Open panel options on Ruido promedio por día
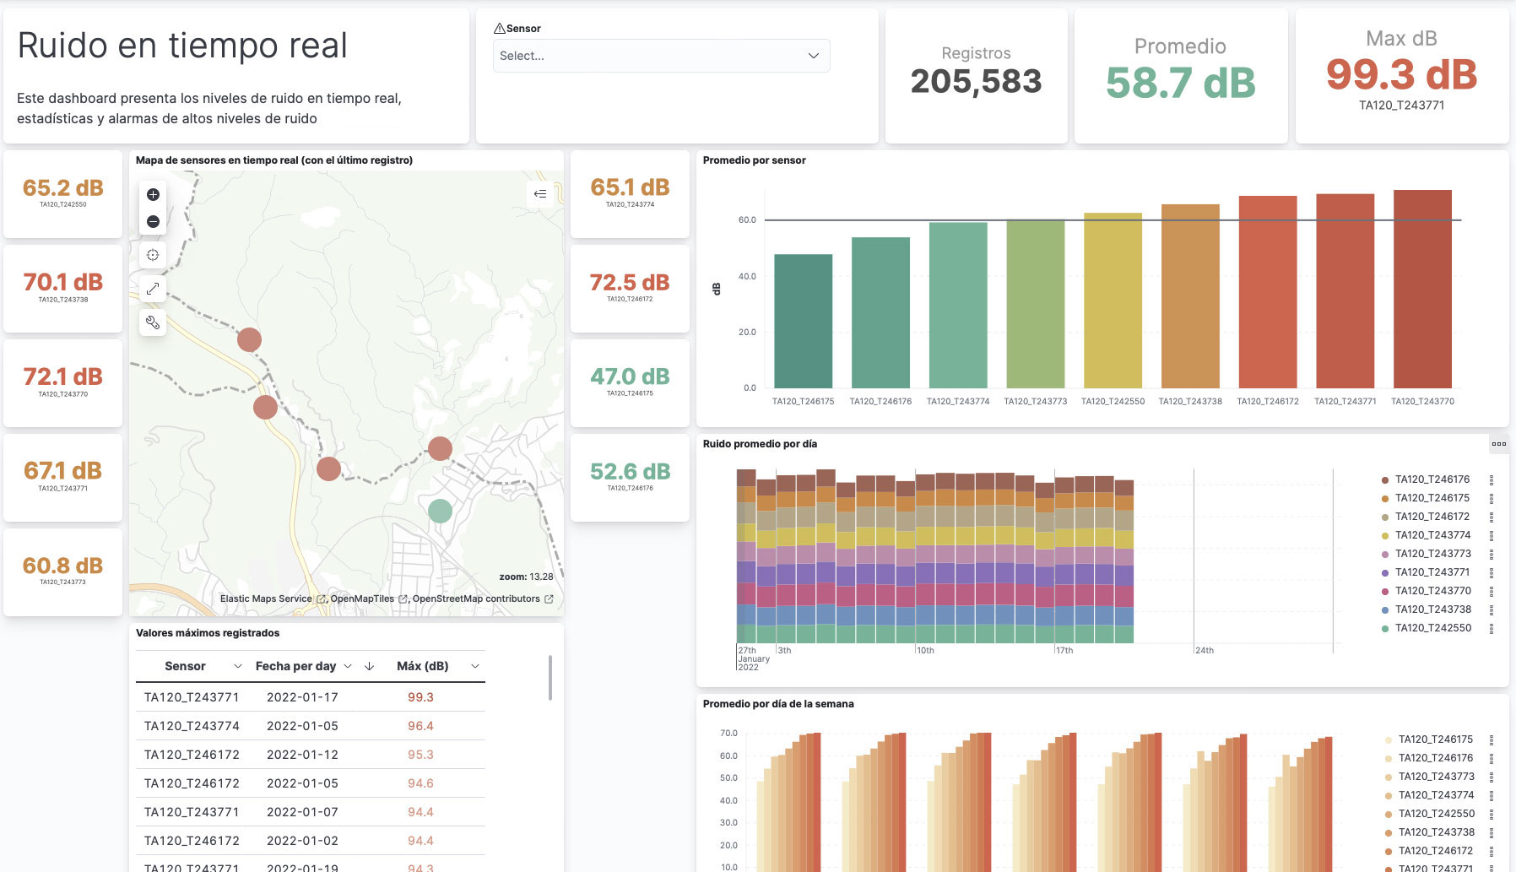This screenshot has height=872, width=1516. pos(1498,444)
